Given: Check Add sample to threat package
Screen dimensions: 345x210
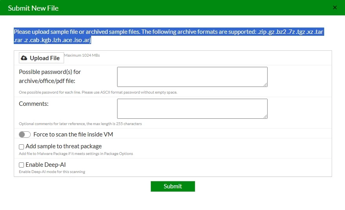Looking at the screenshot, I should pyautogui.click(x=21, y=147).
